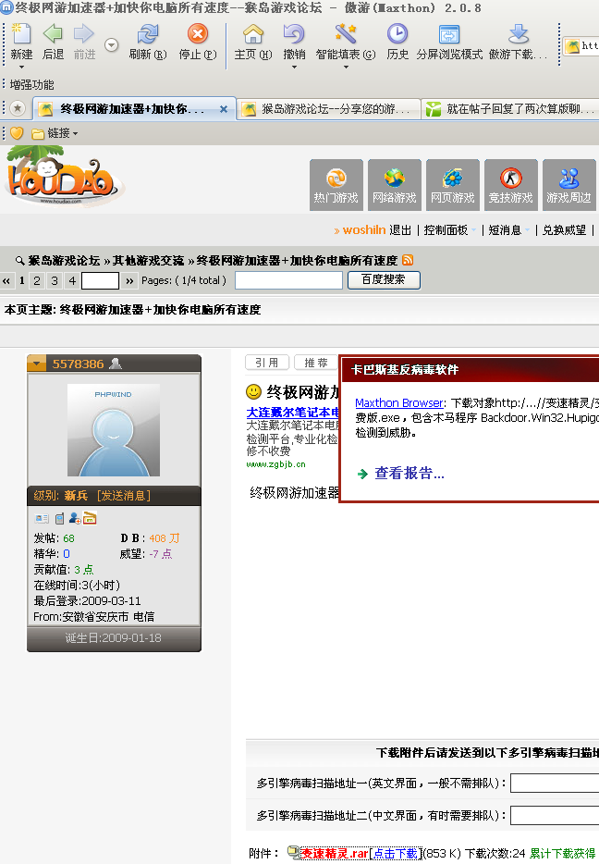Click the PHPWIND user avatar image
Viewport: 599px width, 864px height.
[x=114, y=430]
